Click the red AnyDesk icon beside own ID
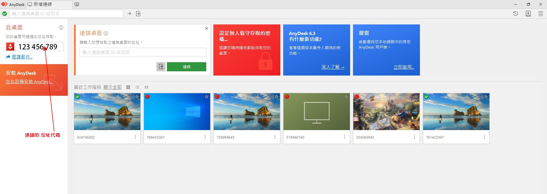This screenshot has width=547, height=194. coord(10,47)
